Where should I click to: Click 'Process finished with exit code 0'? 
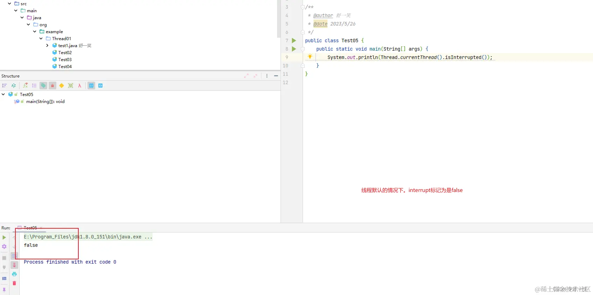[70, 262]
